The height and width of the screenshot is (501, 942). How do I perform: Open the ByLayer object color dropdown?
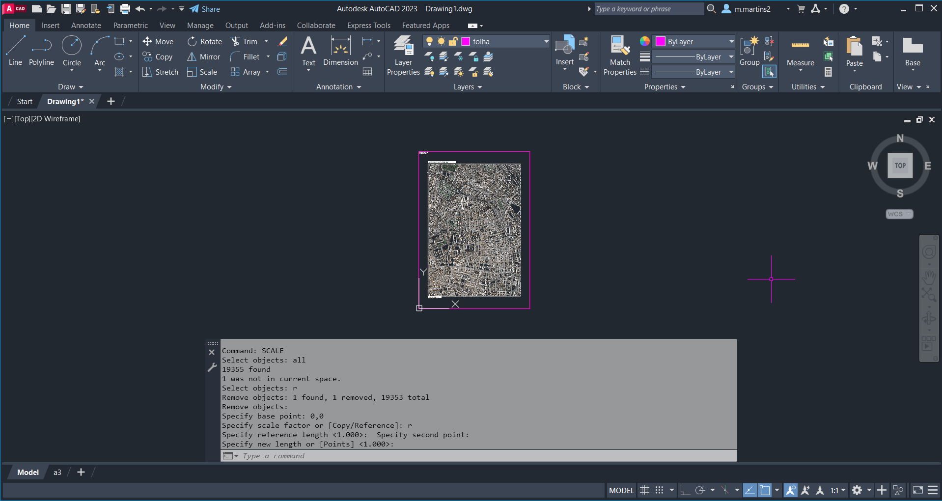[731, 42]
